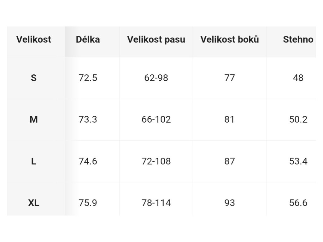Screen dimensions: 323x242
Task: Click the thigh value 56.6
Action: tap(298, 203)
